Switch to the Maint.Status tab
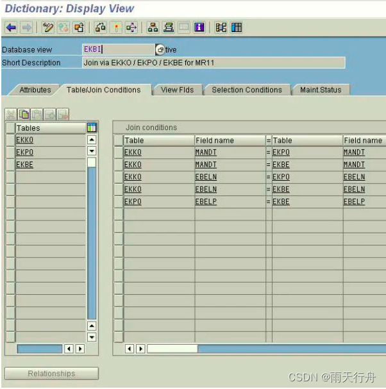Image resolution: width=386 pixels, height=389 pixels. point(321,90)
